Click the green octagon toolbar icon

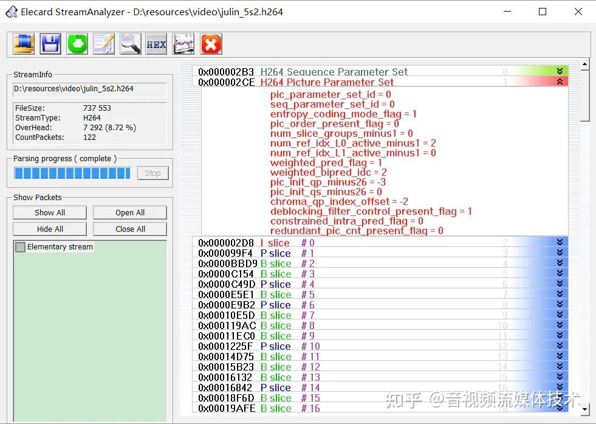(x=77, y=44)
